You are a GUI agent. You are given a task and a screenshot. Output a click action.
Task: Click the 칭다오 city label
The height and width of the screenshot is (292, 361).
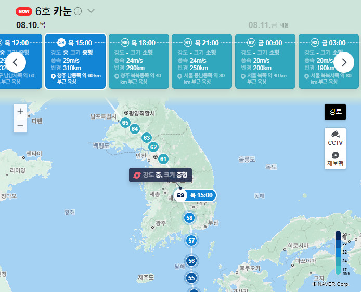tap(9, 196)
